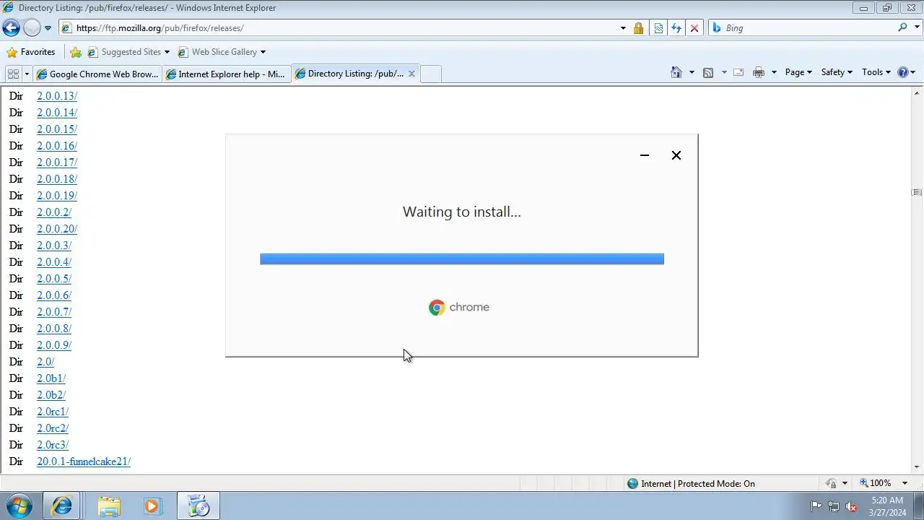Click the security lock icon
The width and height of the screenshot is (924, 520).
638,28
